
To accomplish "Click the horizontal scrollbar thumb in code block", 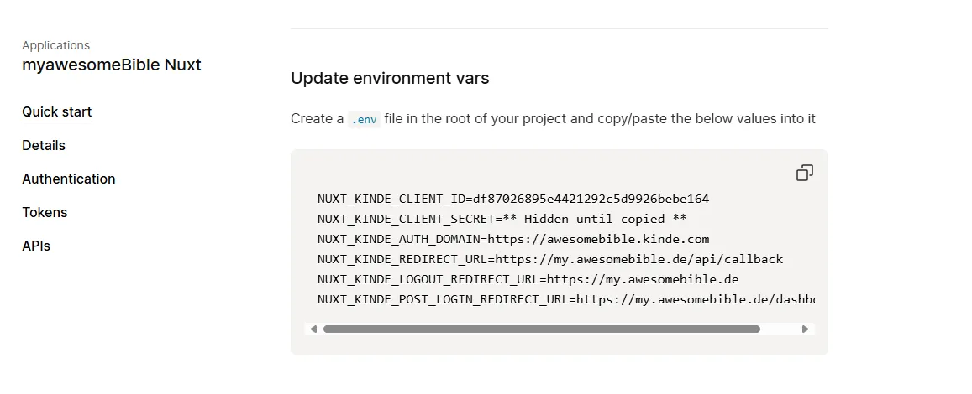I will coord(541,329).
